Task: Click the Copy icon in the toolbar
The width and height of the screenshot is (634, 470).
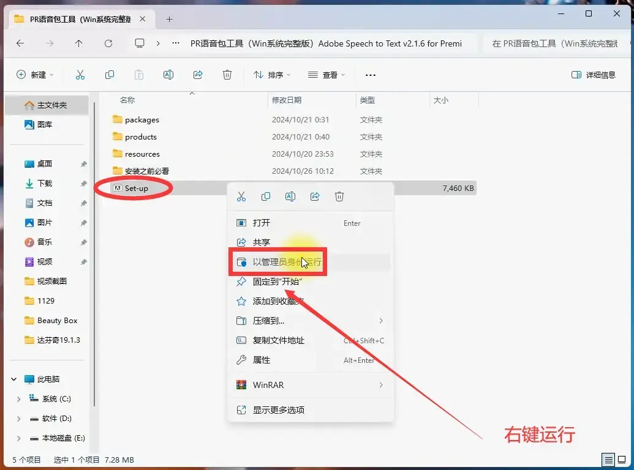Action: [110, 74]
